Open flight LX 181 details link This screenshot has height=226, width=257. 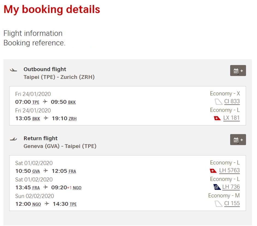pos(231,118)
